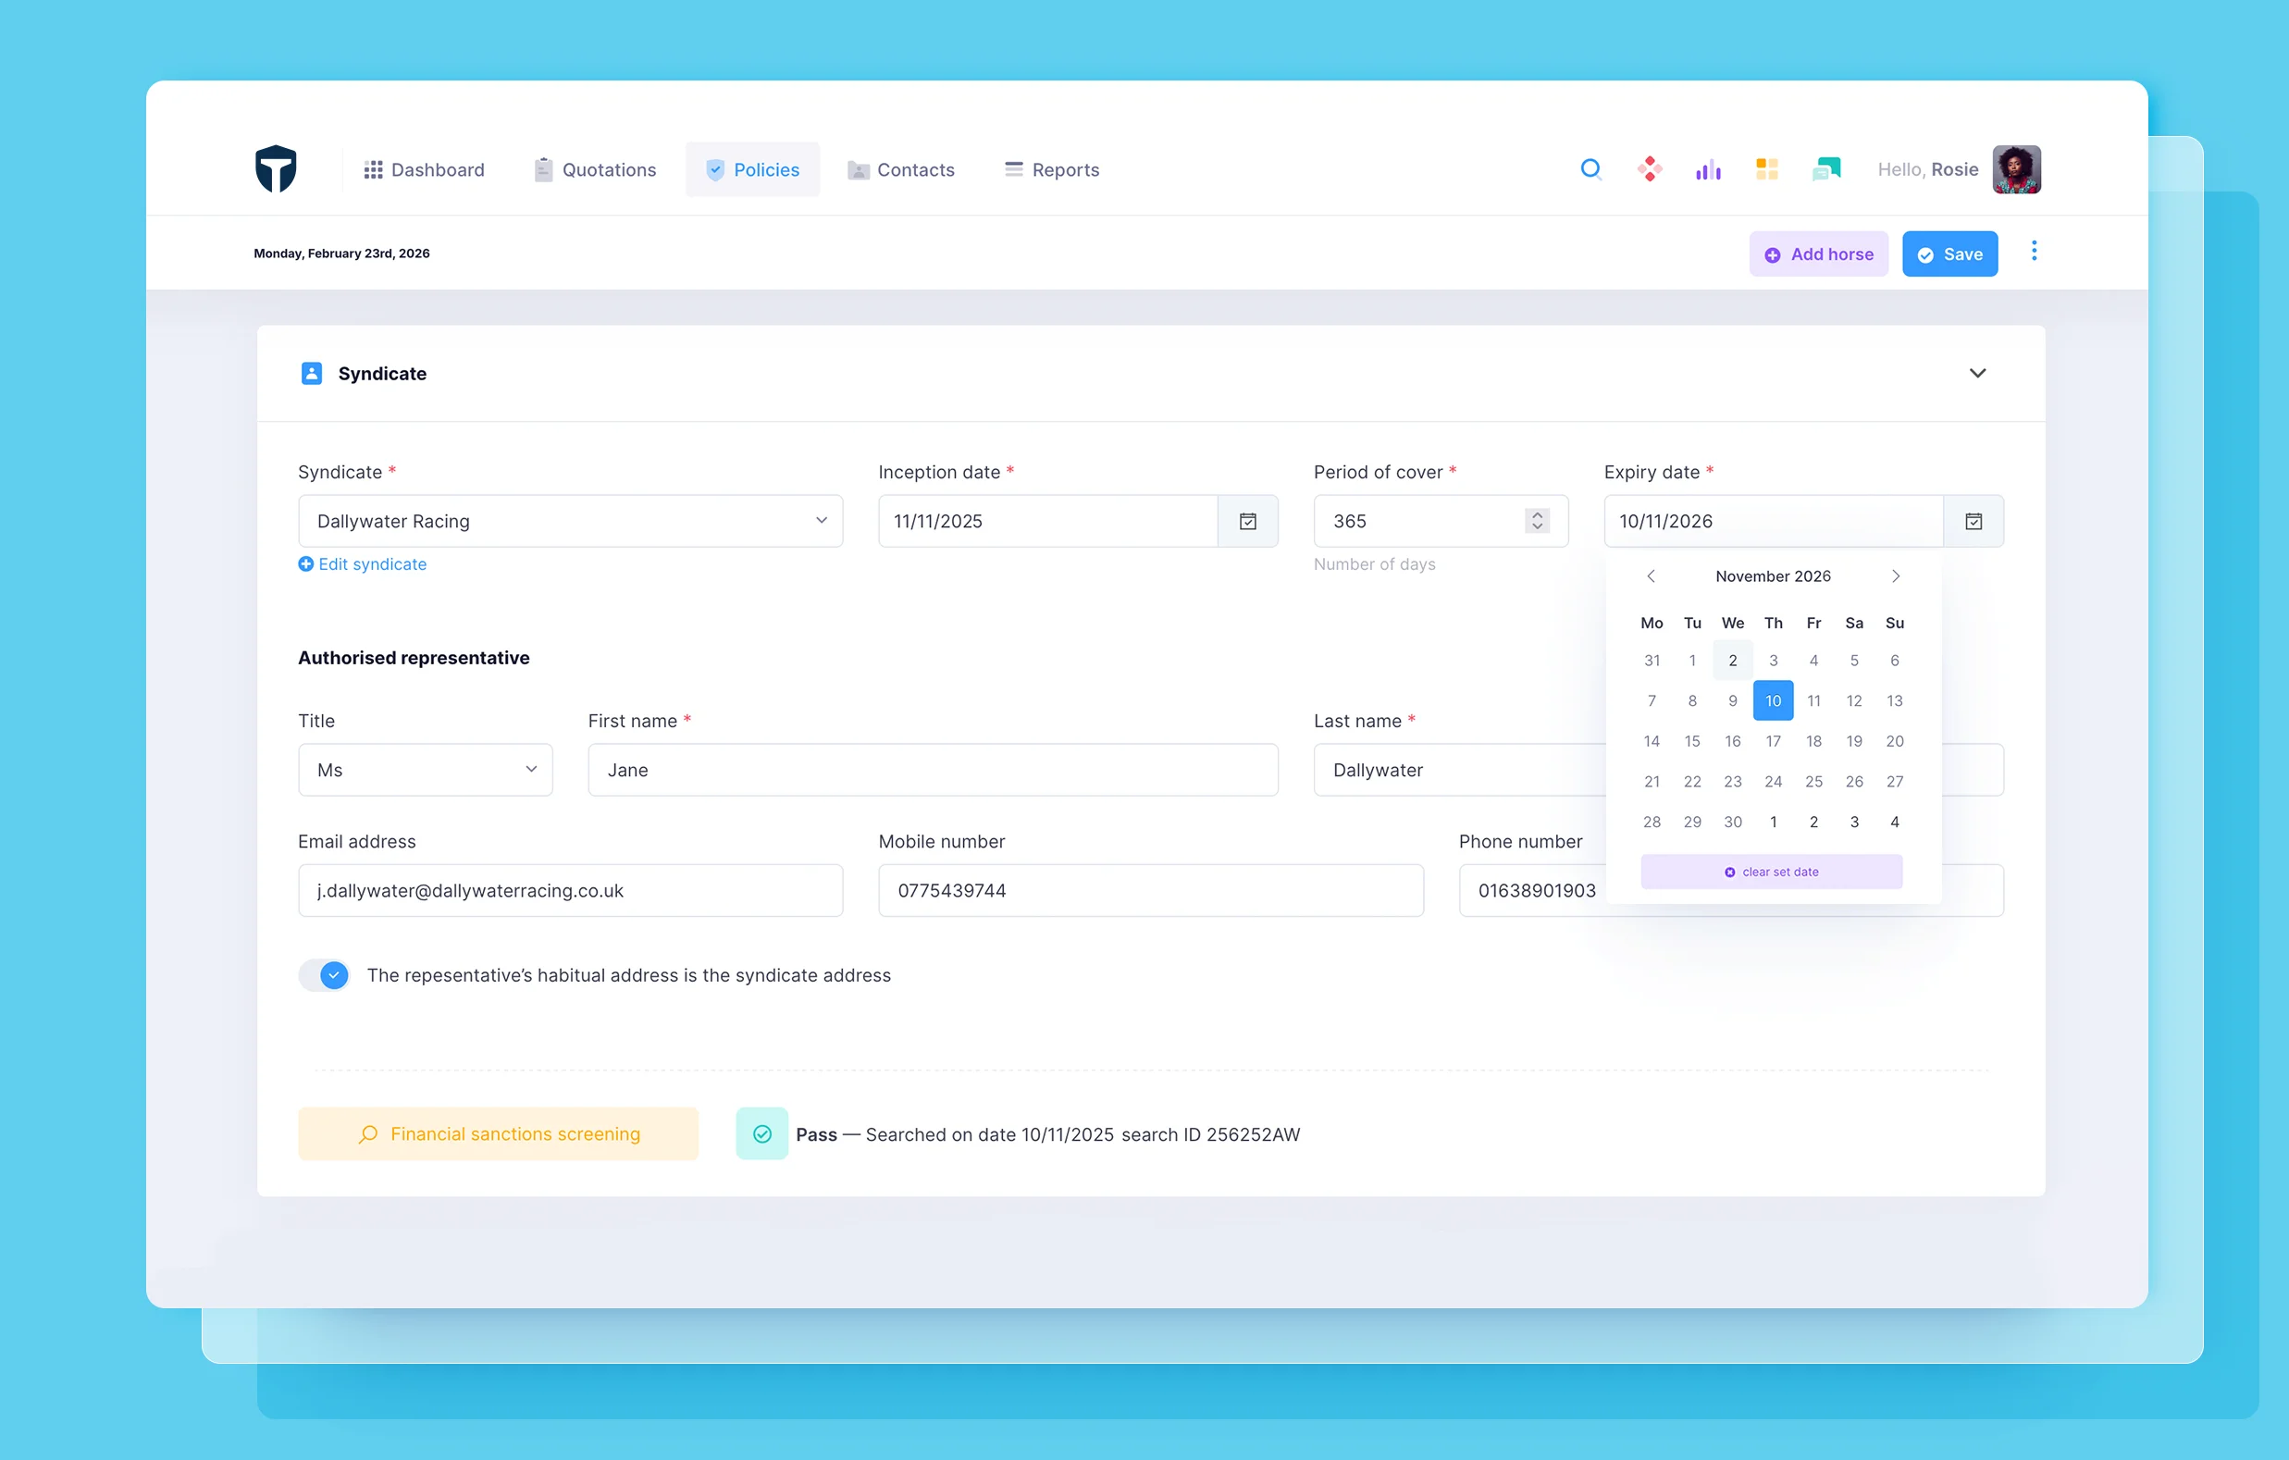Open the Expiry date calendar icon

1974,521
